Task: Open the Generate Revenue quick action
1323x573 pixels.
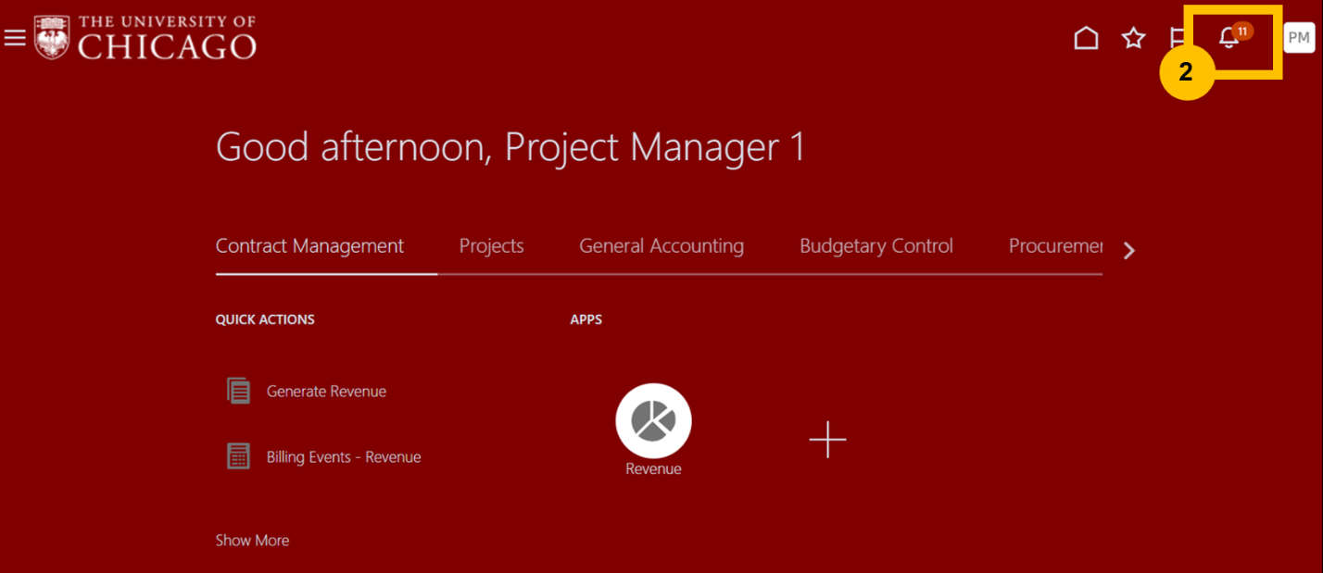Action: coord(326,392)
